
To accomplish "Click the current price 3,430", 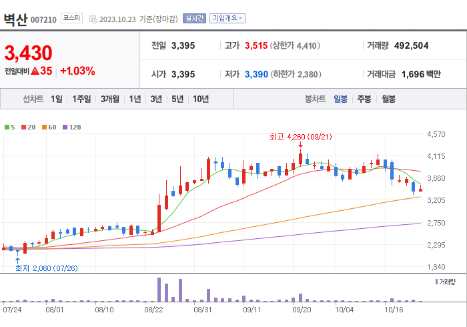I will [28, 53].
